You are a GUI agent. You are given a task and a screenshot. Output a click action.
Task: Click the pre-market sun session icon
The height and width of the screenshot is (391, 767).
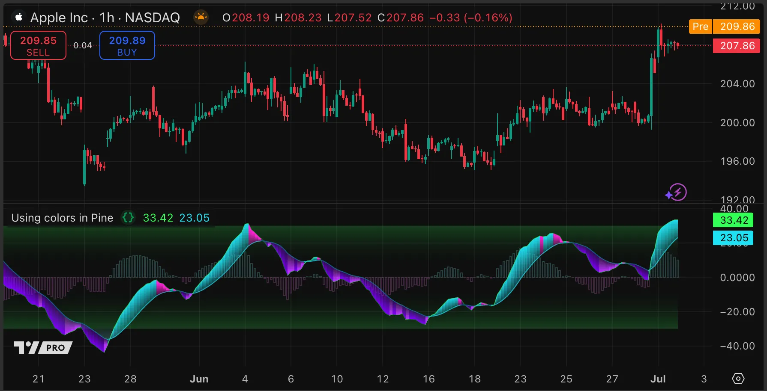point(201,18)
